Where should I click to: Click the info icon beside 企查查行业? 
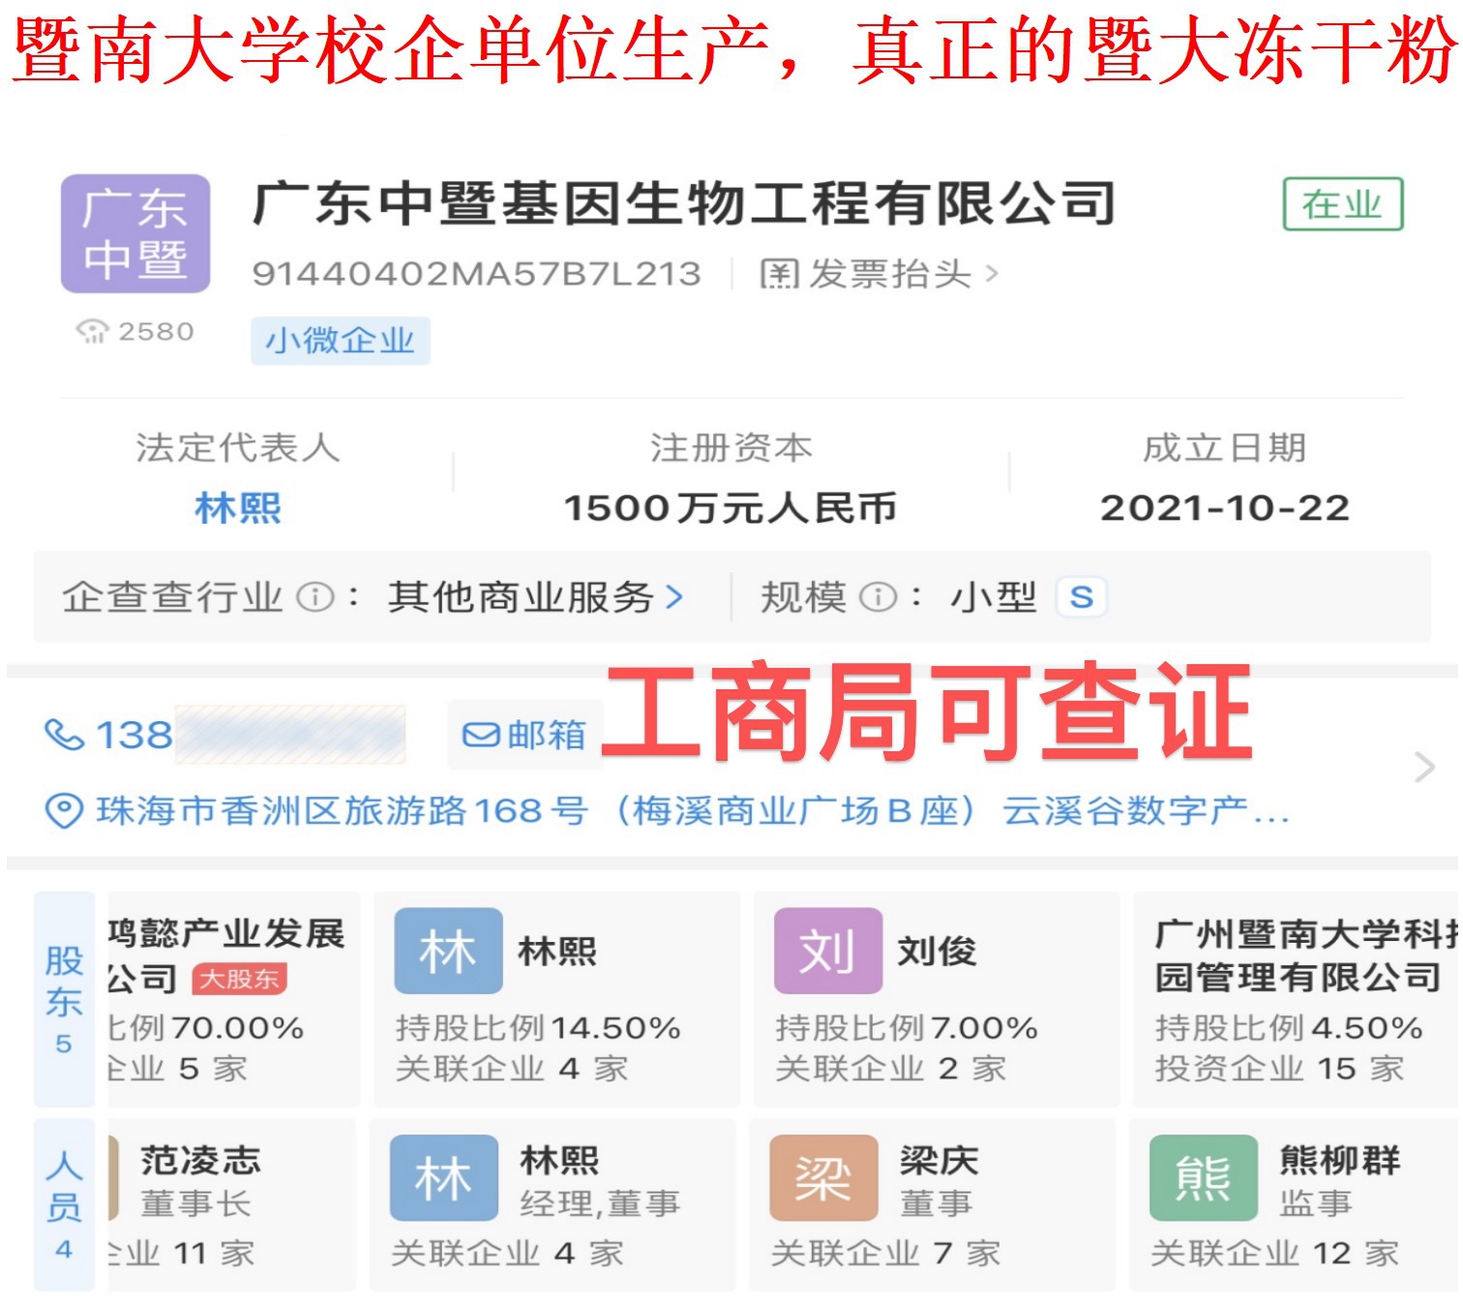(314, 597)
